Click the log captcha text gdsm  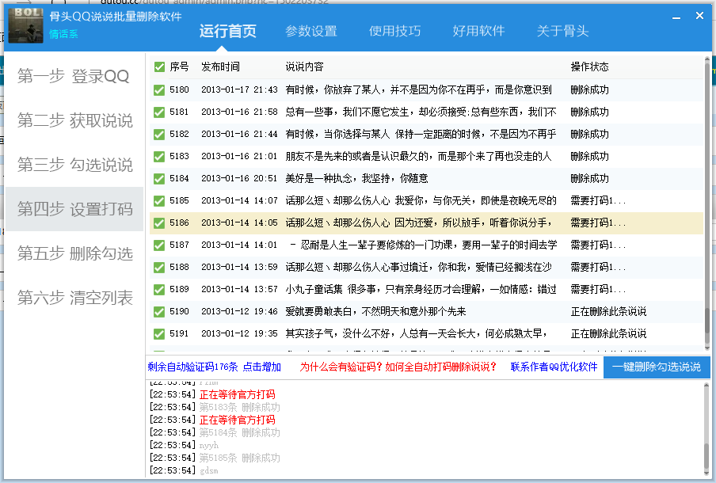(x=208, y=470)
